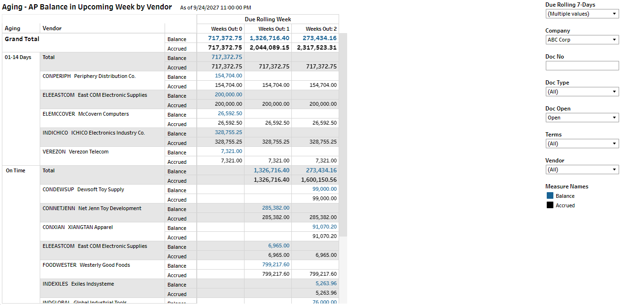Select the On Time aging group
Image resolution: width=621 pixels, height=305 pixels.
click(16, 170)
